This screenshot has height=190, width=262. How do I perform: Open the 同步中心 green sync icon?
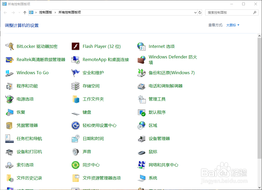[x=76, y=165]
